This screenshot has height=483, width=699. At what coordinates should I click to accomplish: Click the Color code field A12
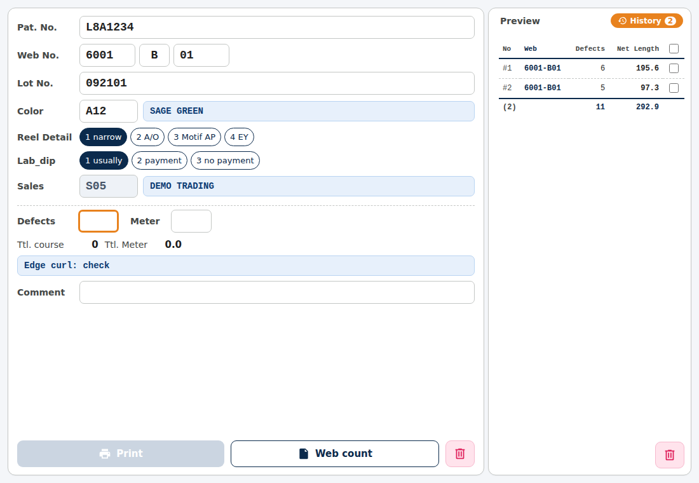[109, 111]
